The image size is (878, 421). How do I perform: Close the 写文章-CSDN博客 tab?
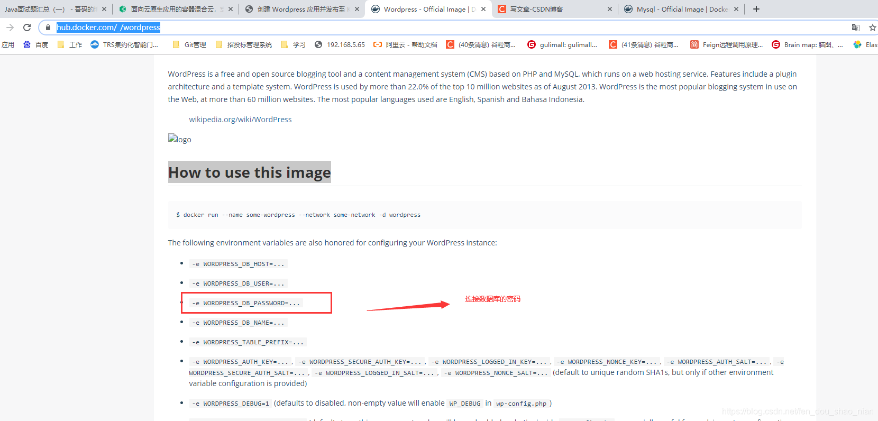pyautogui.click(x=610, y=9)
